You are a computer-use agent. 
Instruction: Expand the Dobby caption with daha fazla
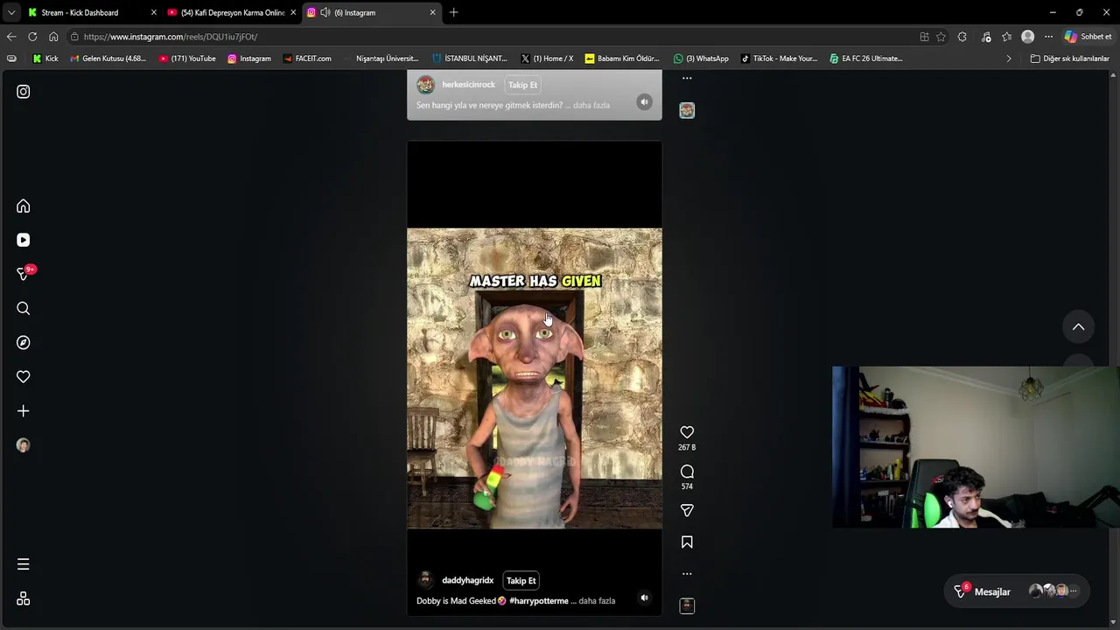coord(597,601)
